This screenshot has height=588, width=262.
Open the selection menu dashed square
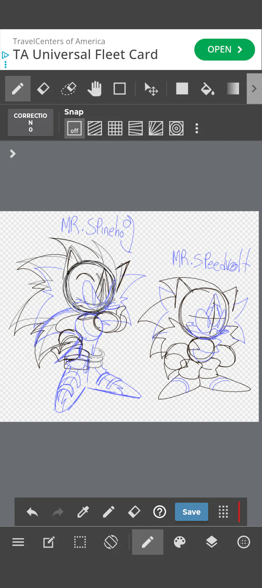(x=80, y=542)
